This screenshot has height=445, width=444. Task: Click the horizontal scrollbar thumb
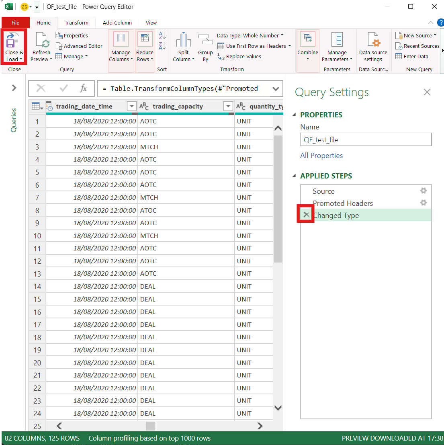(x=150, y=426)
